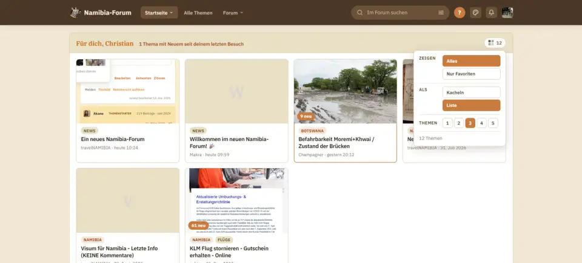The height and width of the screenshot is (263, 582).
Task: Open the user profile avatar
Action: (507, 13)
